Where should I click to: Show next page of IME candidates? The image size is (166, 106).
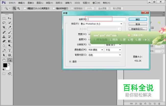pyautogui.click(x=146, y=40)
